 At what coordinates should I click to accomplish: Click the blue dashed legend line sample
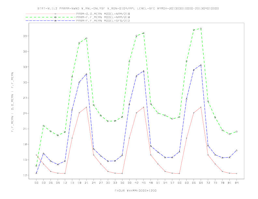click(x=50, y=21)
